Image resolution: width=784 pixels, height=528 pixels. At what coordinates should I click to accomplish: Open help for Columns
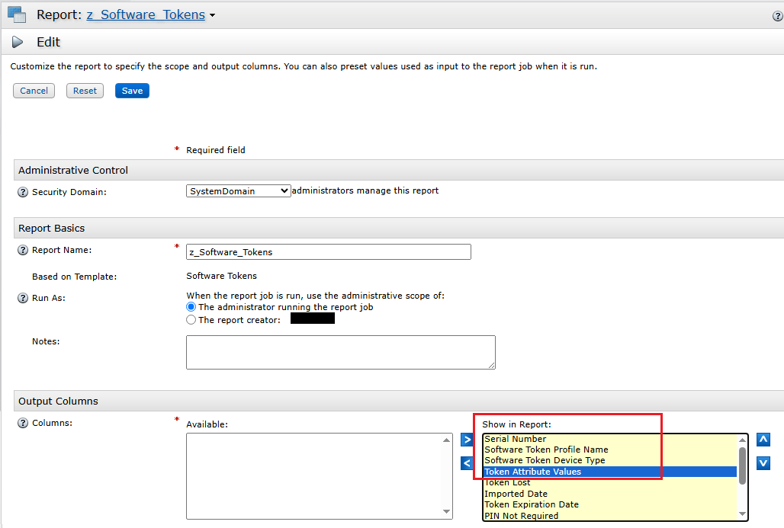pyautogui.click(x=23, y=423)
